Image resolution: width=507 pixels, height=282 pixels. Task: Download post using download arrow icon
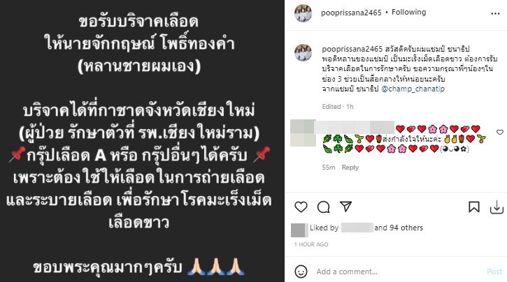point(497,207)
